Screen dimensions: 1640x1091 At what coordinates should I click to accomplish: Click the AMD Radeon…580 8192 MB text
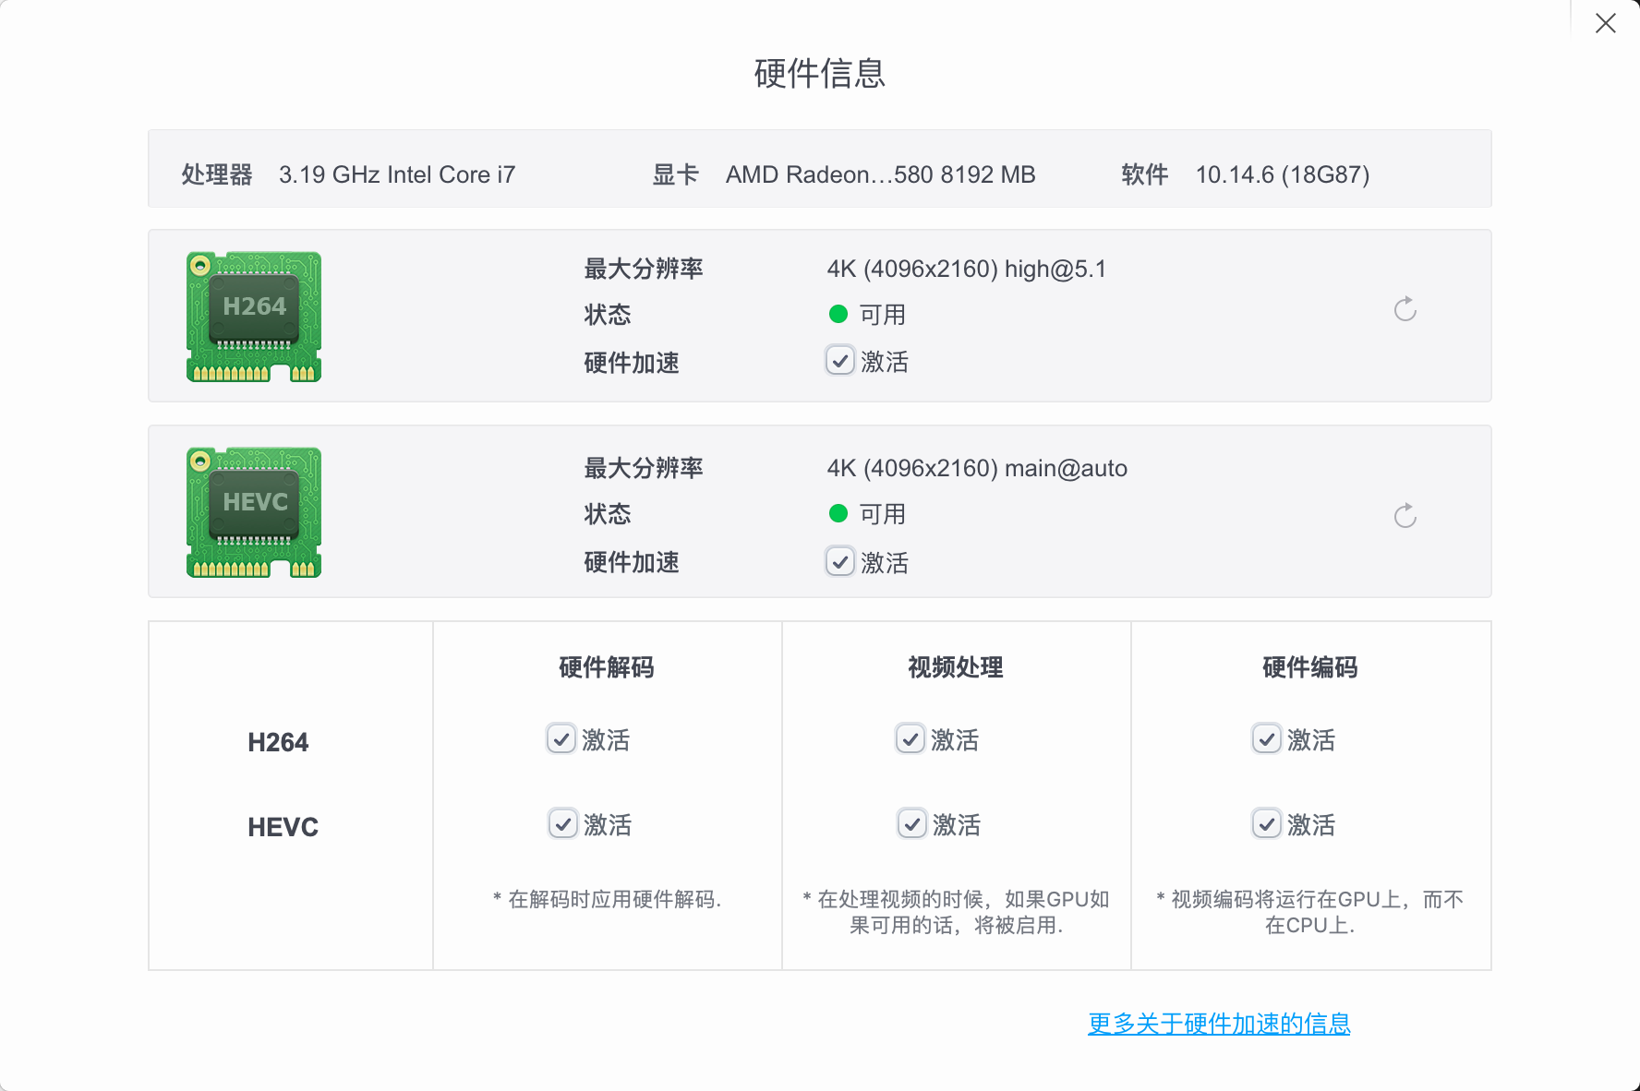[881, 174]
